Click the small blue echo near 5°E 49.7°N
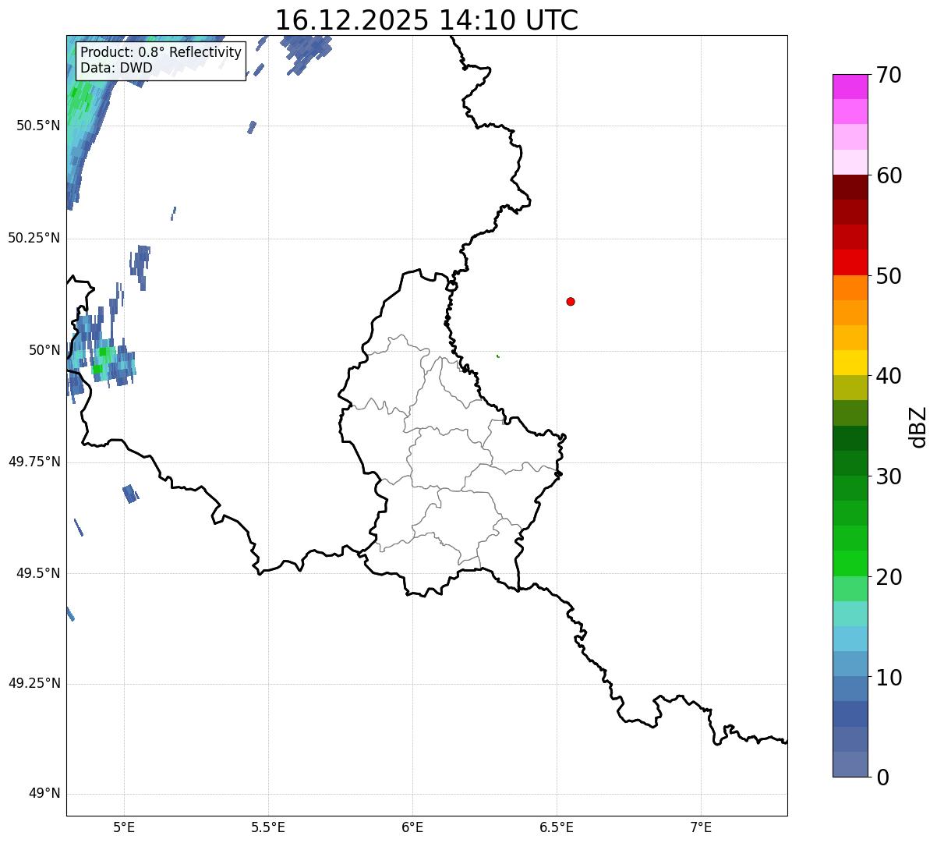937x843 pixels. coord(130,494)
